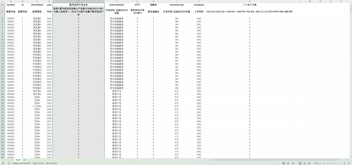Select the Listedyear header cell
Viewport: 352px width, 165px height.
pos(199,5)
